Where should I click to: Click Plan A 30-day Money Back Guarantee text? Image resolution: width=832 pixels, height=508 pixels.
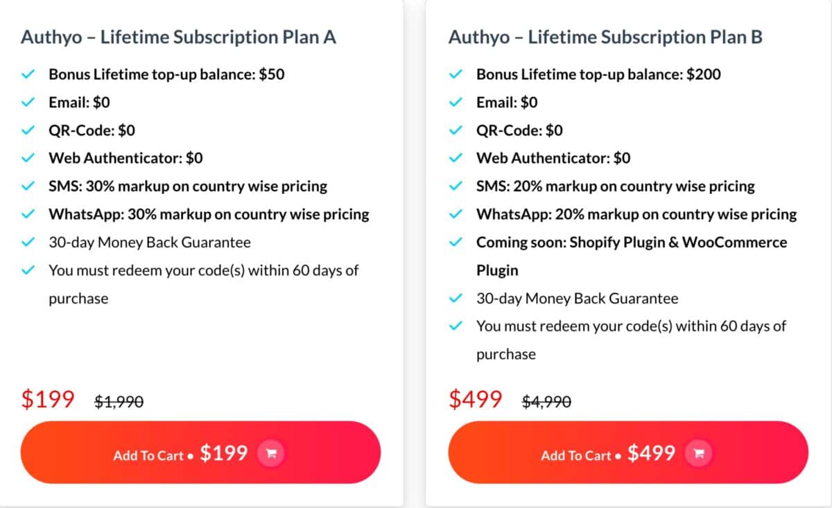click(150, 243)
